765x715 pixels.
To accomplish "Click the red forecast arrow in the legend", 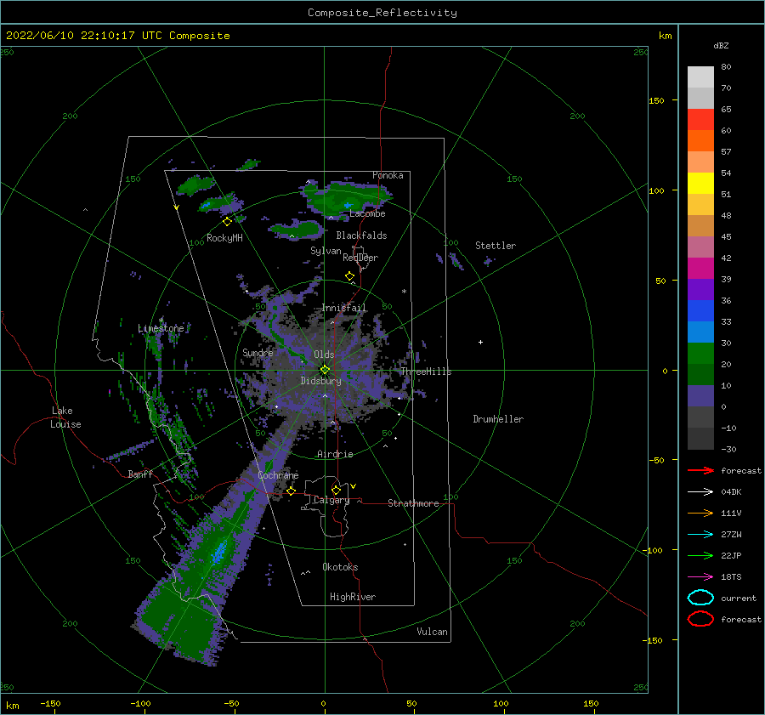I will click(x=700, y=470).
